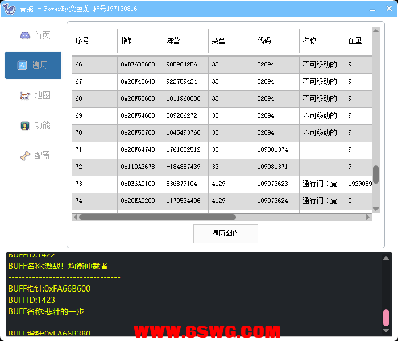Image resolution: width=398 pixels, height=341 pixels.
Task: Click the 代码 column header
Action: click(x=276, y=40)
